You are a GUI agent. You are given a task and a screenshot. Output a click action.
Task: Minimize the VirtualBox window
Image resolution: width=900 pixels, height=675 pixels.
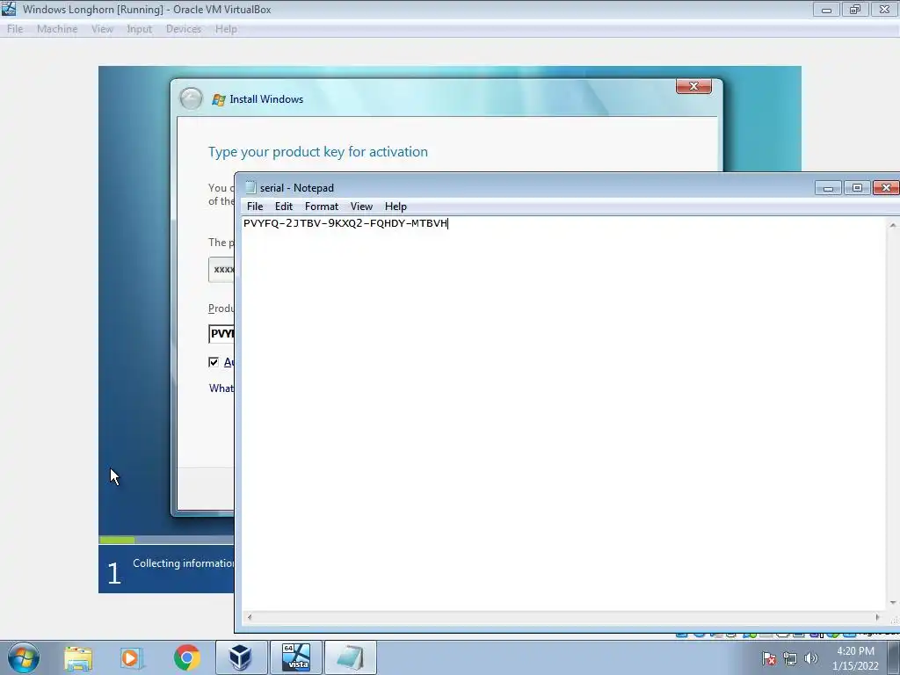click(x=826, y=10)
